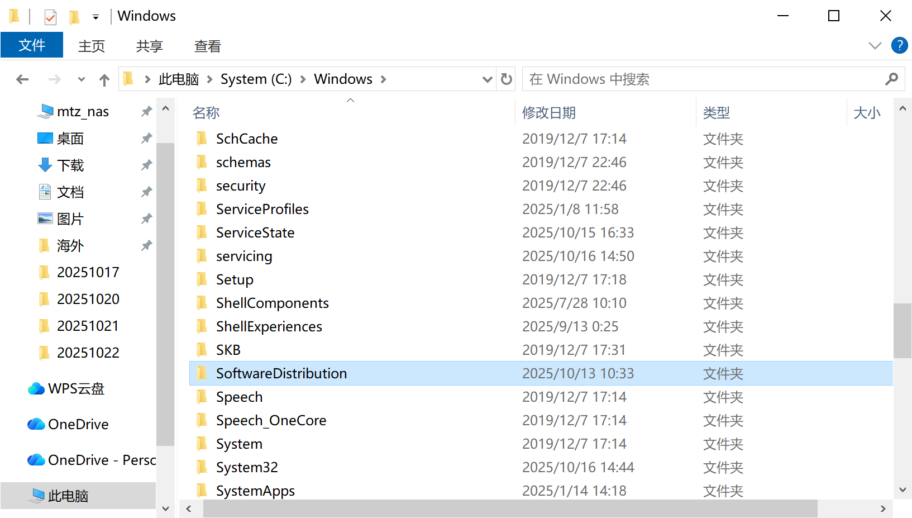912x518 pixels.
Task: Click the search magnifier icon
Action: point(891,79)
